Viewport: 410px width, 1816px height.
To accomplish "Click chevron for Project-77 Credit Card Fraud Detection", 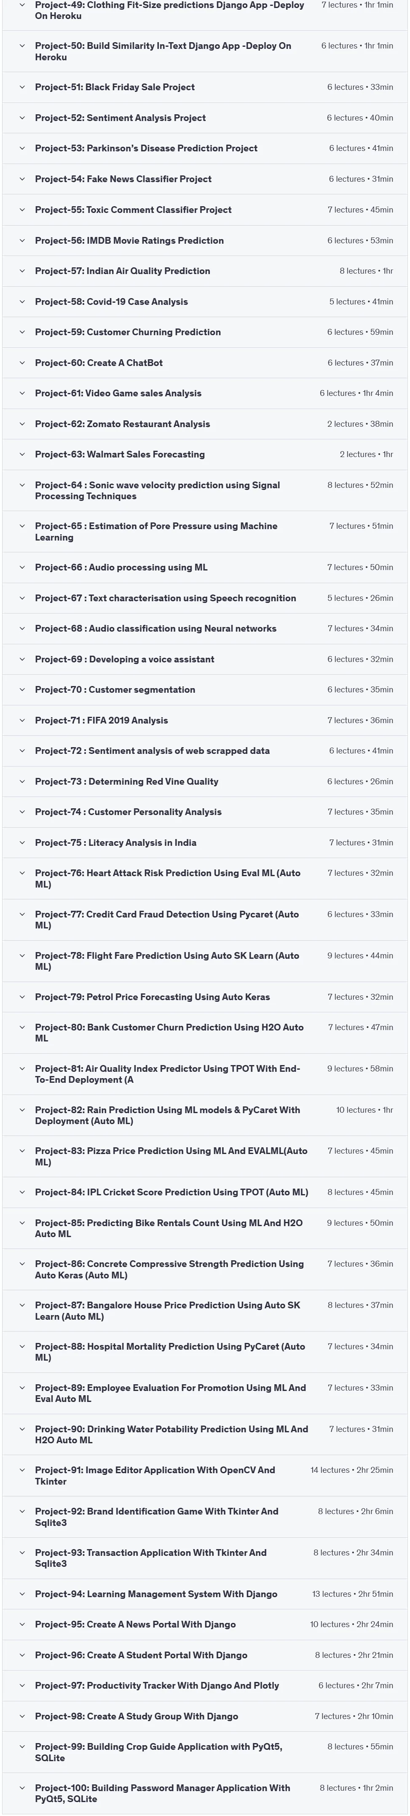I will click(22, 915).
